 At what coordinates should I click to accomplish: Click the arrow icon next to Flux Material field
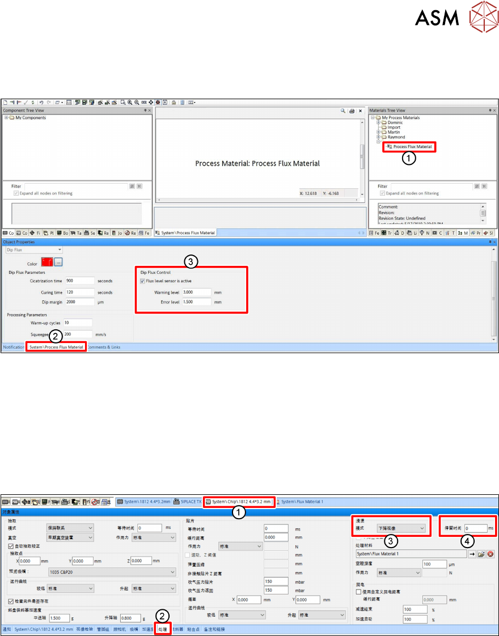click(472, 554)
